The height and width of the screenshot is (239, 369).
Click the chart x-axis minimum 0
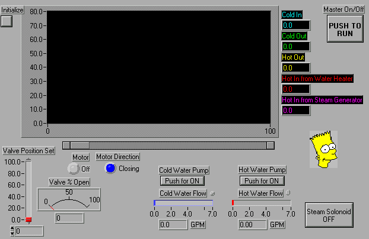47,131
